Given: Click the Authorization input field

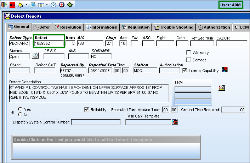Looking at the screenshot, I should coord(170,71).
